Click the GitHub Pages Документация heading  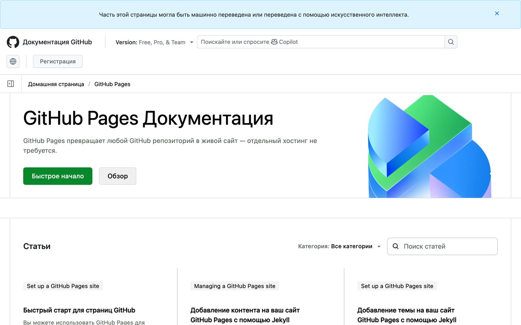pyautogui.click(x=148, y=118)
